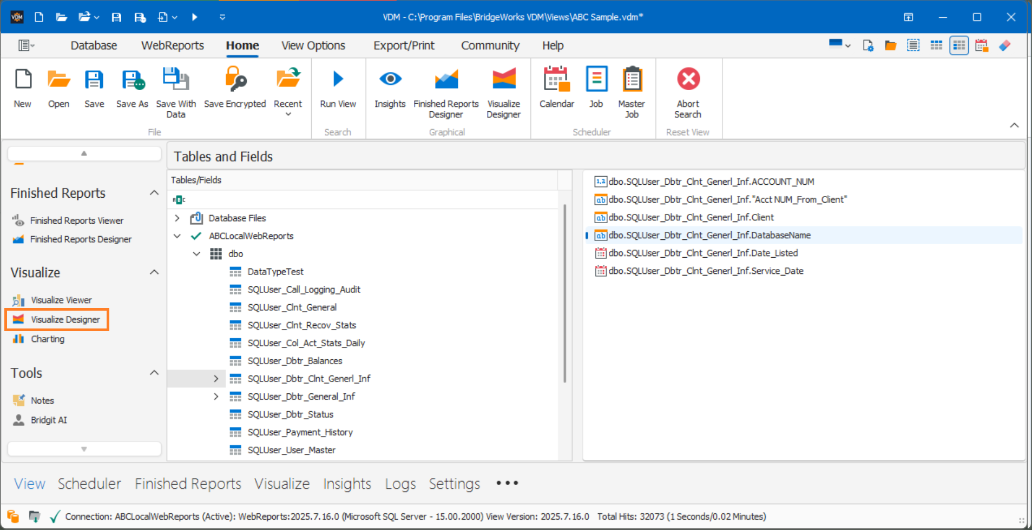Open the Scheduler tab at the bottom
Viewport: 1032px width, 530px height.
pyautogui.click(x=89, y=484)
